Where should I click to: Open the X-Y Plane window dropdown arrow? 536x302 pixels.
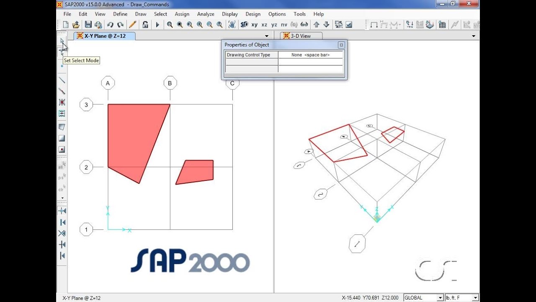[267, 36]
